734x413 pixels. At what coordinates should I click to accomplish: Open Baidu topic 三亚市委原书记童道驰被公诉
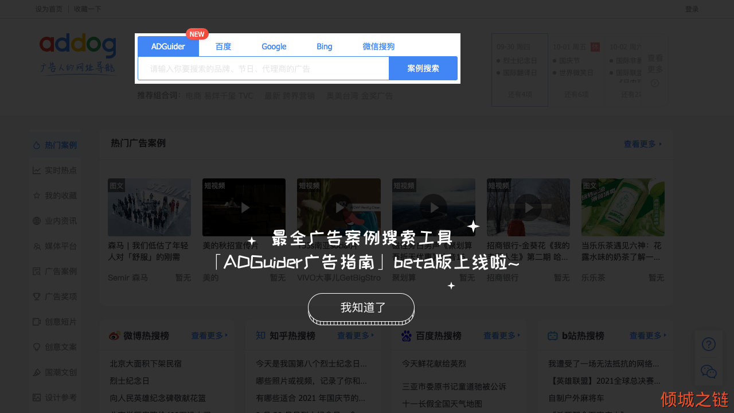click(454, 387)
